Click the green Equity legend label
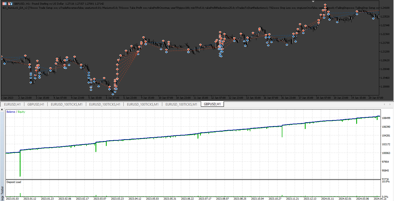394x201 pixels. 21,112
